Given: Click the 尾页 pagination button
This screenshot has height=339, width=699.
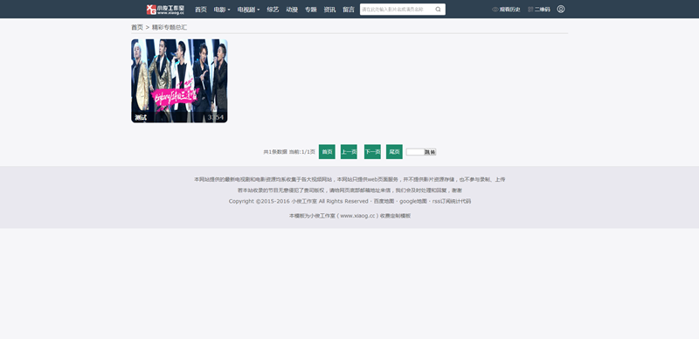Looking at the screenshot, I should coord(394,152).
